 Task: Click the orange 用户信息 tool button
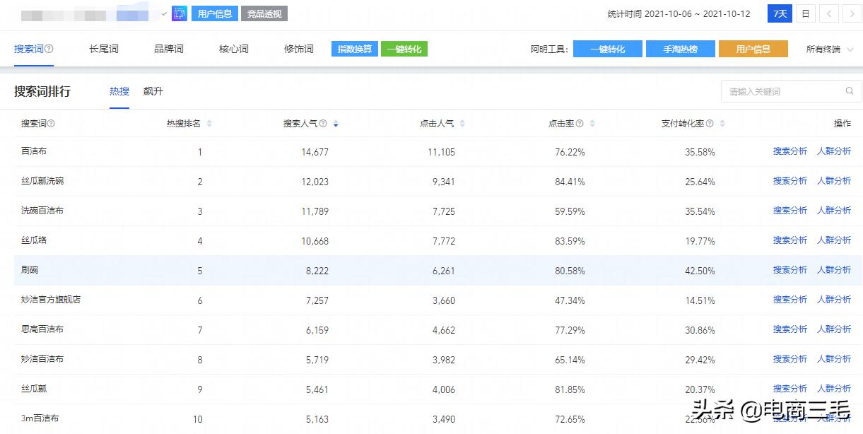753,49
